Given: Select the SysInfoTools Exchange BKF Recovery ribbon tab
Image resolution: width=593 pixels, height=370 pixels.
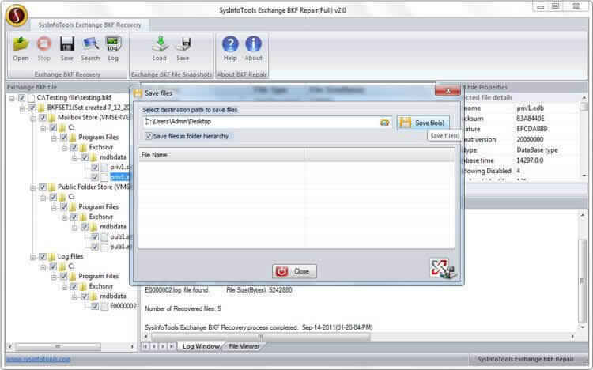Looking at the screenshot, I should (89, 25).
